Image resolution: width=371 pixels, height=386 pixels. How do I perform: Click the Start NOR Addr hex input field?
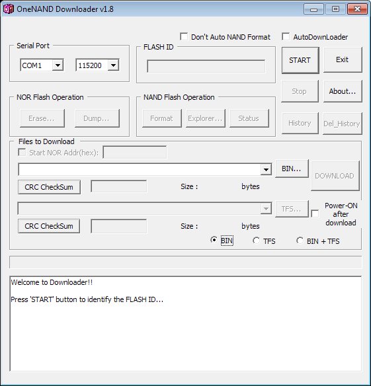click(135, 153)
